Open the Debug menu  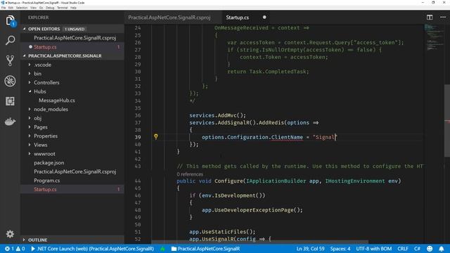click(50, 8)
